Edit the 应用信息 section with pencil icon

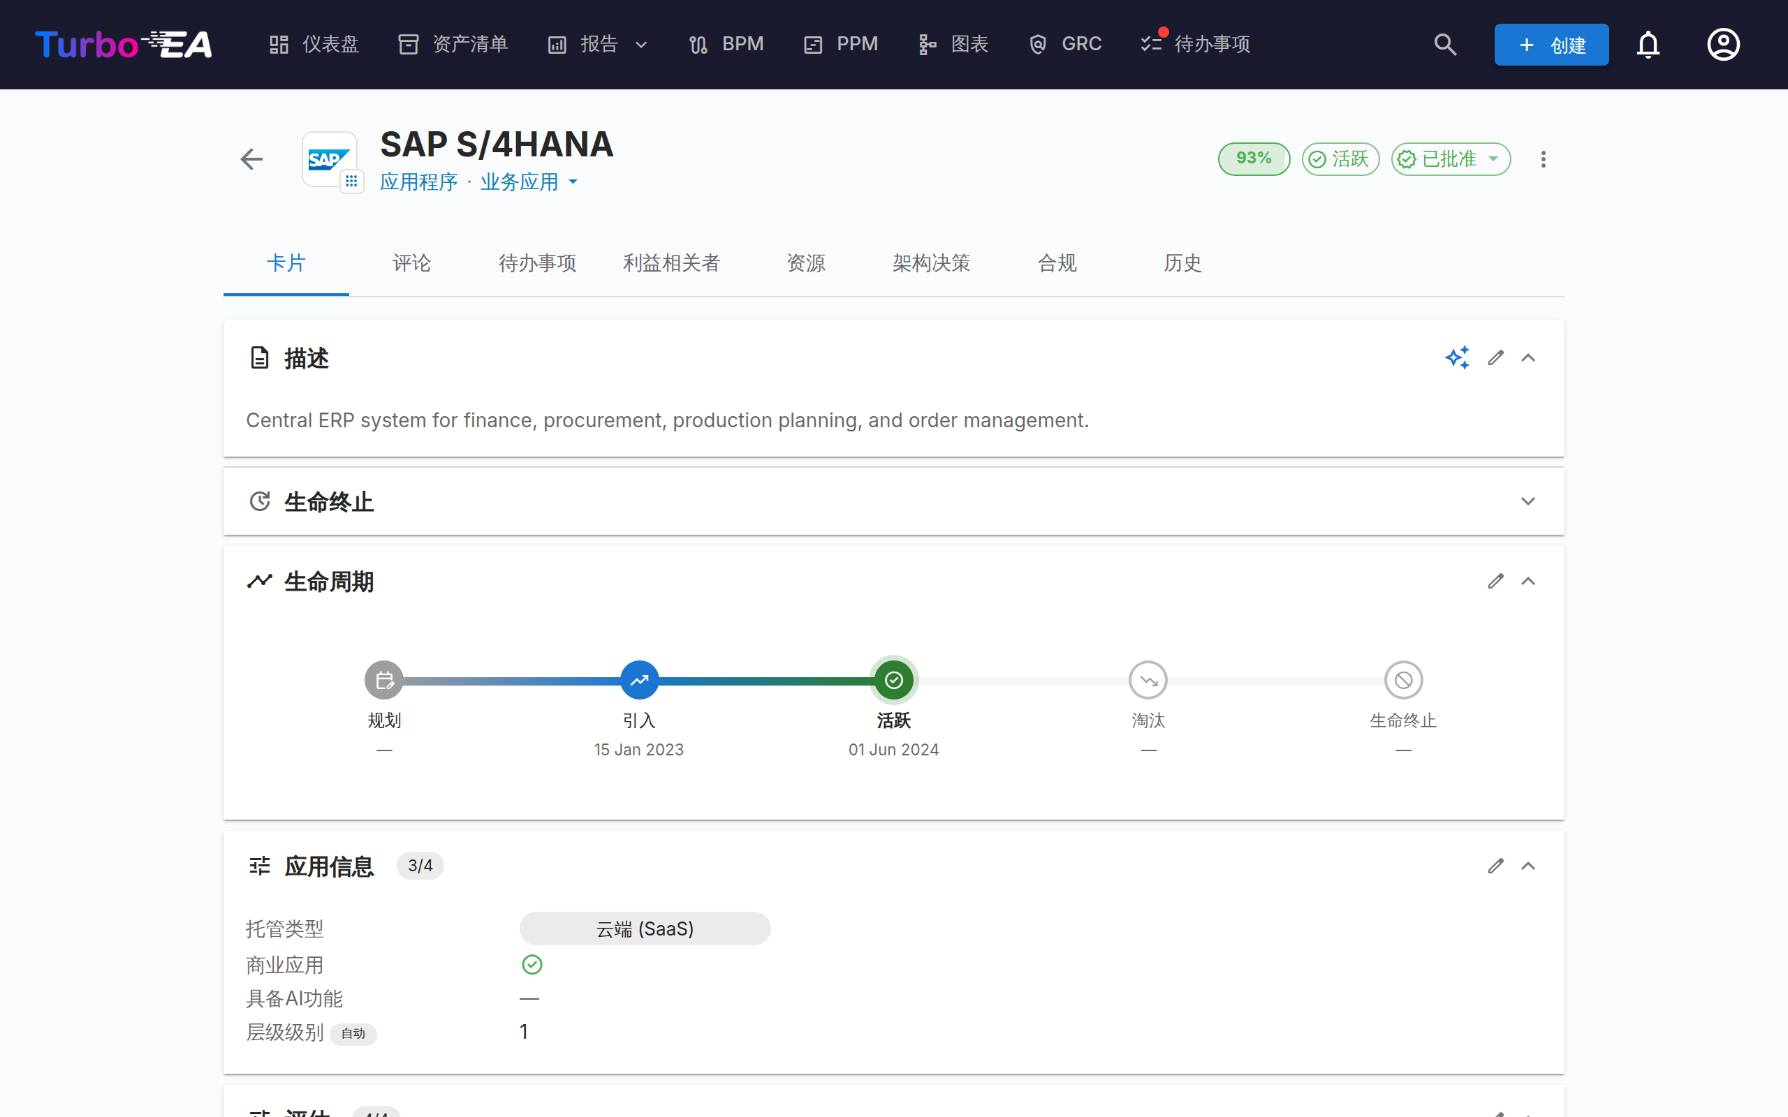click(1495, 866)
